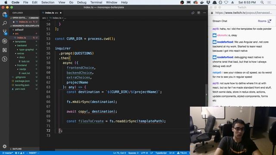Click the 3.1.4 TypeScript version status item
Viewport: 276px width, 155px height.
tap(172, 153)
